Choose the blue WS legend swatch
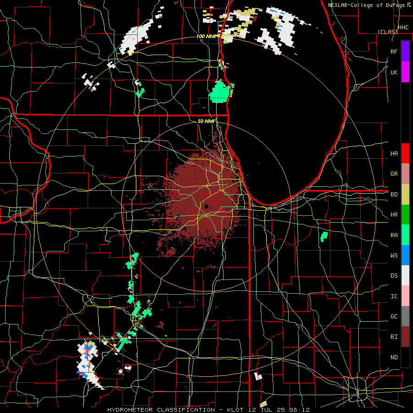Viewport: 413px width, 413px height. [405, 255]
